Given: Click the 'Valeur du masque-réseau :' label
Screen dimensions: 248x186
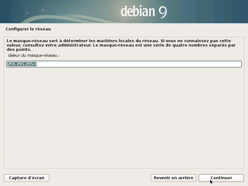Looking at the screenshot, I should (34, 55).
